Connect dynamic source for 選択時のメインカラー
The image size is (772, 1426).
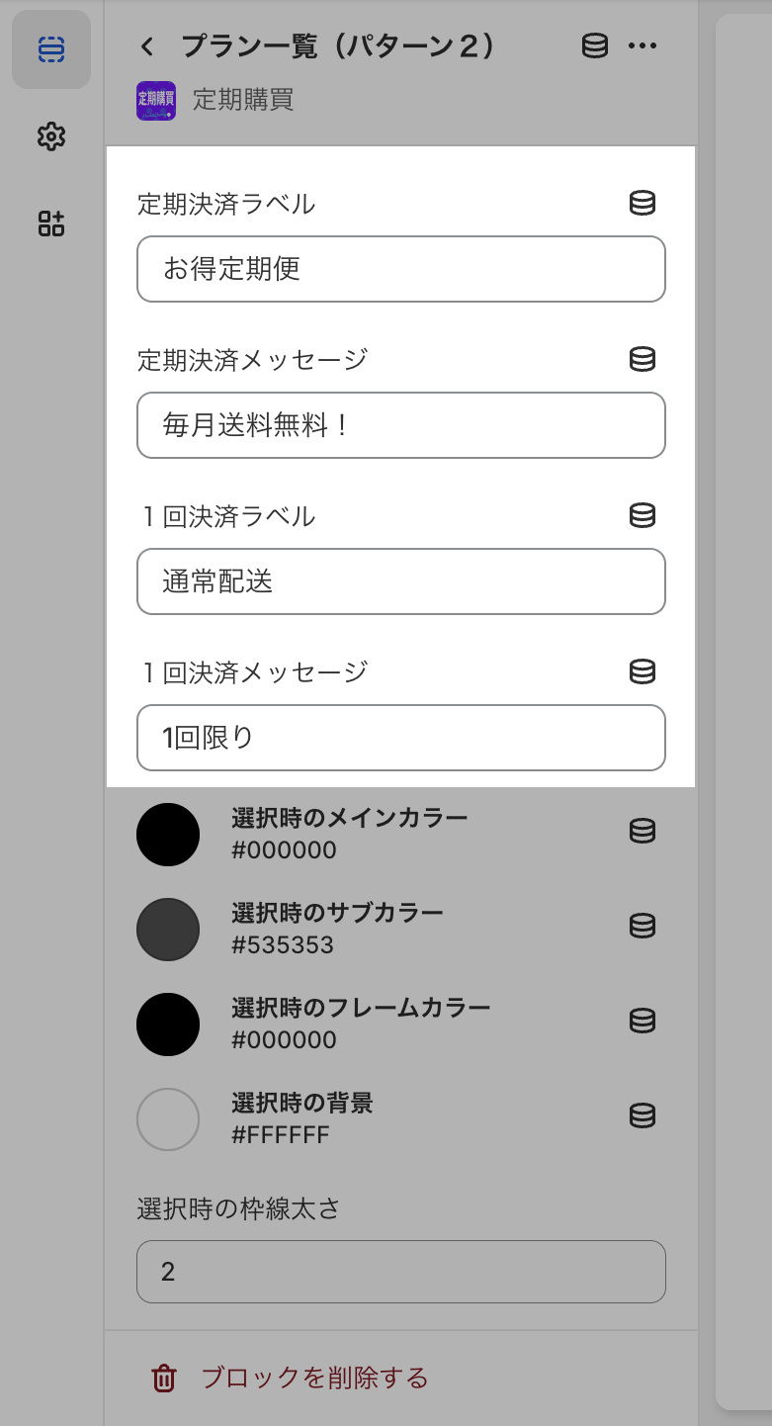(643, 832)
